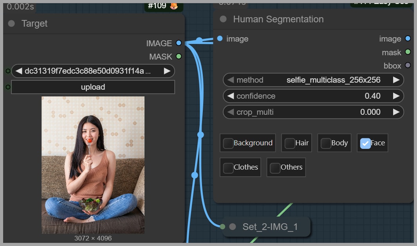
Task: Click the woman eating salad image preview
Action: point(93,165)
